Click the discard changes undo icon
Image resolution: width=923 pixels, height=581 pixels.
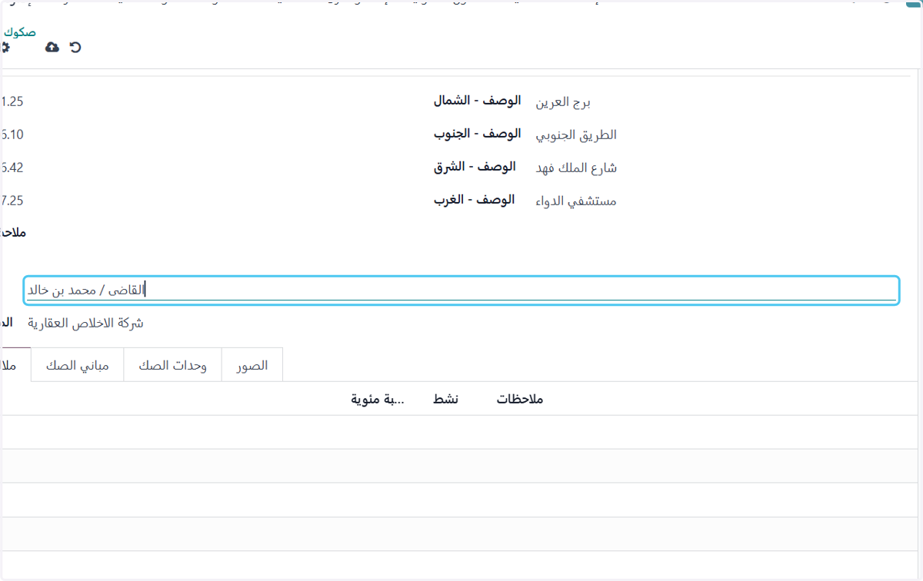click(75, 48)
